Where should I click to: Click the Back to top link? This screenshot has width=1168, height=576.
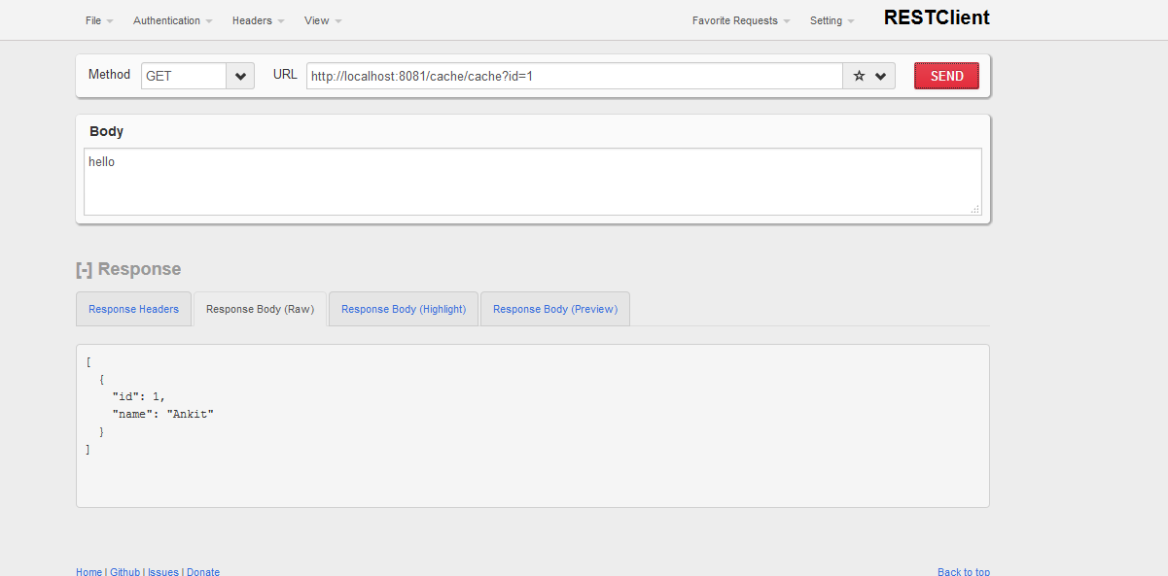963,572
